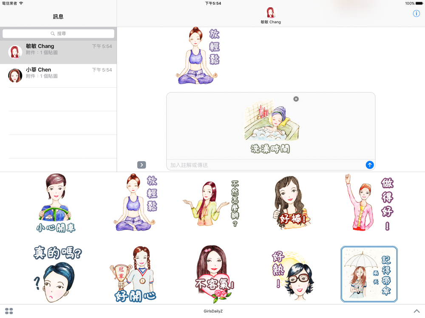Pick the 好棒 thumbs-up sticker

pos(292,203)
